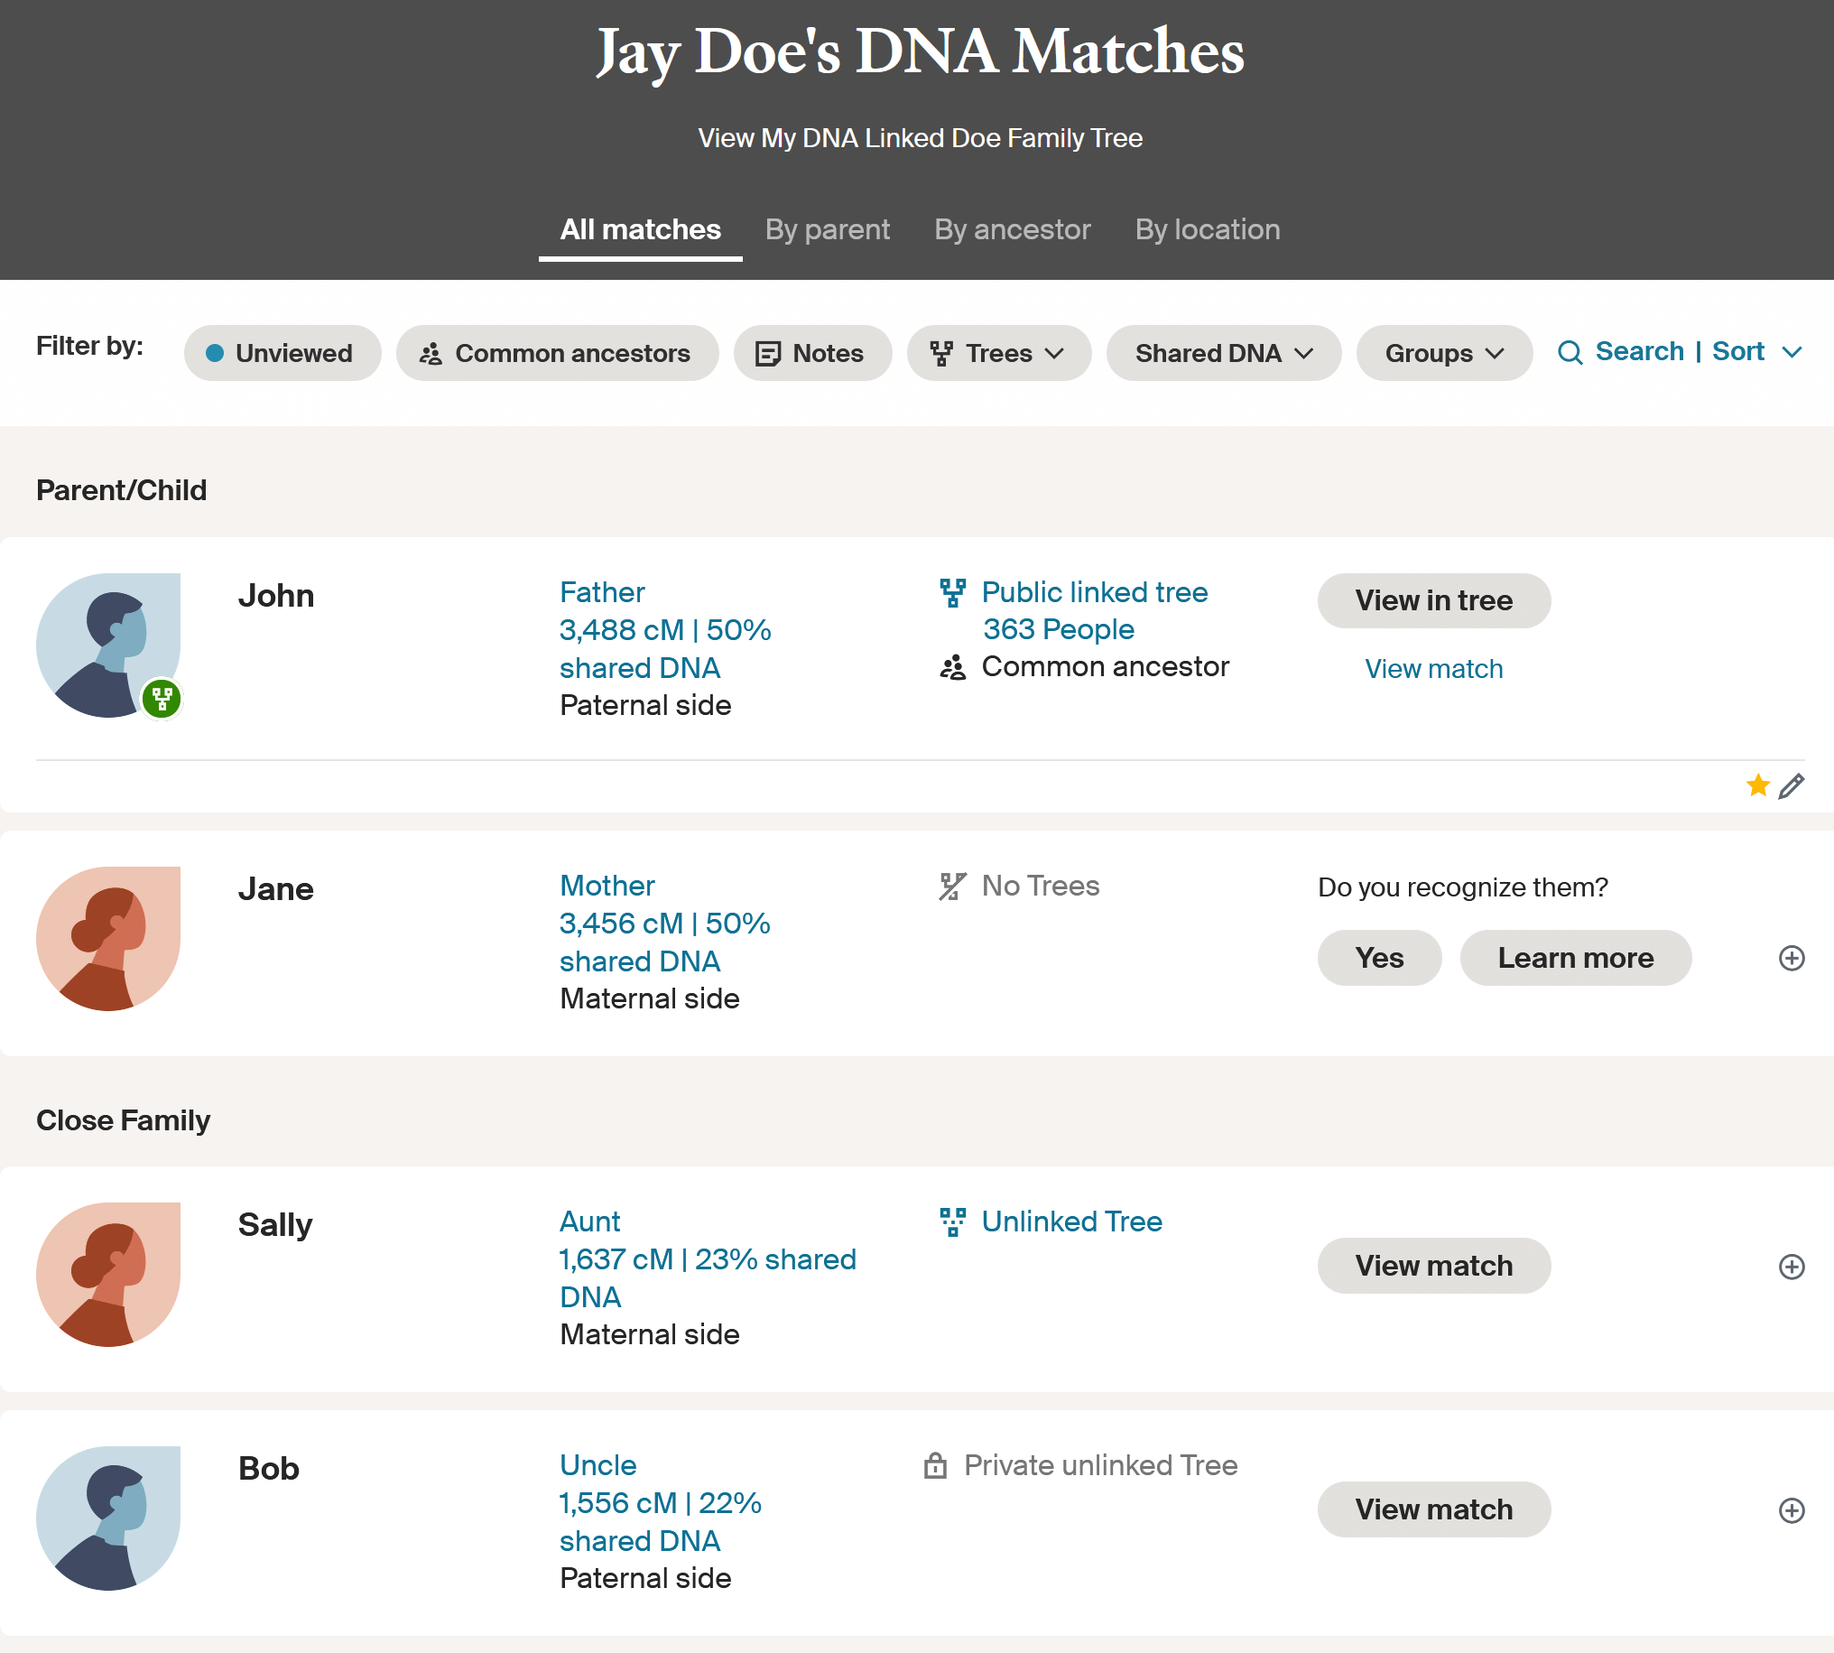Click the plus icon on Sally's row
This screenshot has height=1653, width=1834.
click(x=1793, y=1267)
